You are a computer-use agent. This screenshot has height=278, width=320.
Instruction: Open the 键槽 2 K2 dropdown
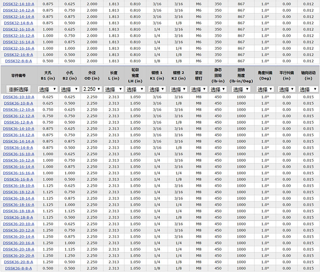coord(179,89)
